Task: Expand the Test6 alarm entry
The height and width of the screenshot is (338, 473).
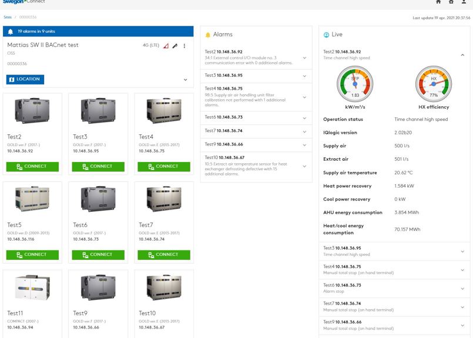Action: pyautogui.click(x=304, y=118)
